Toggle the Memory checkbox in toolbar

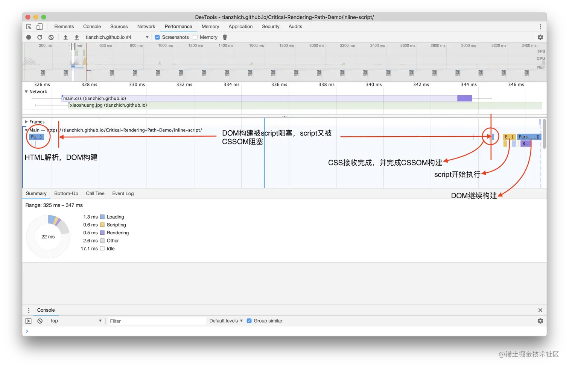[195, 37]
